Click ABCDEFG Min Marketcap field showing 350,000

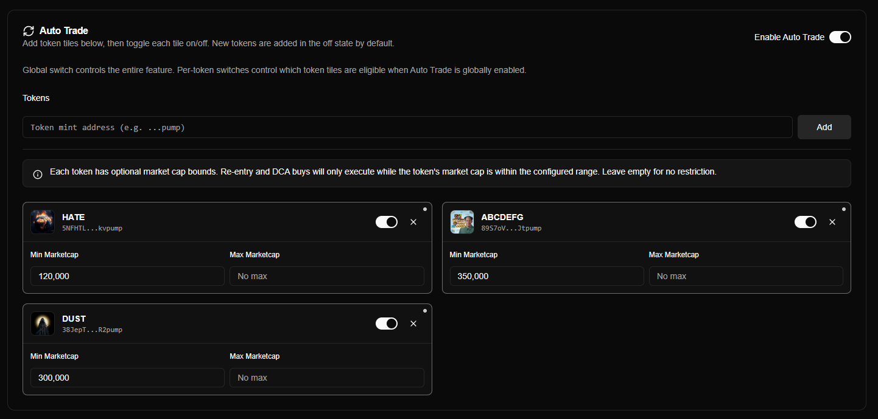pyautogui.click(x=546, y=276)
